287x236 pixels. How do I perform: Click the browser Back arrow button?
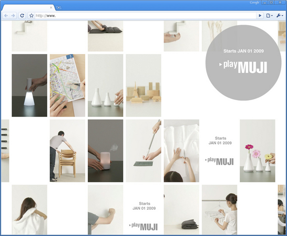pyautogui.click(x=6, y=16)
